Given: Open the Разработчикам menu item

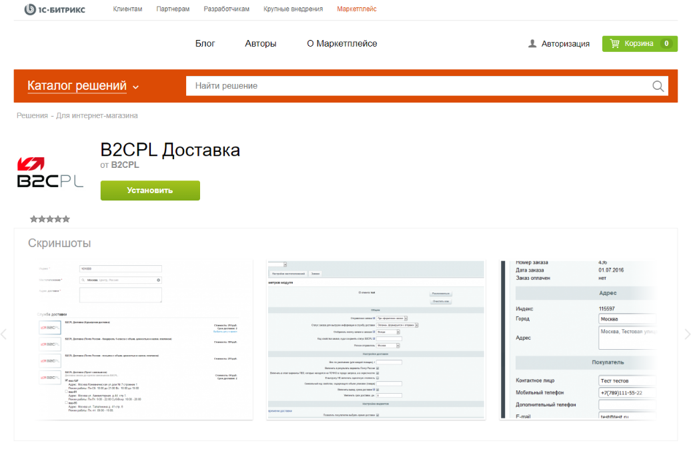Looking at the screenshot, I should click(226, 9).
